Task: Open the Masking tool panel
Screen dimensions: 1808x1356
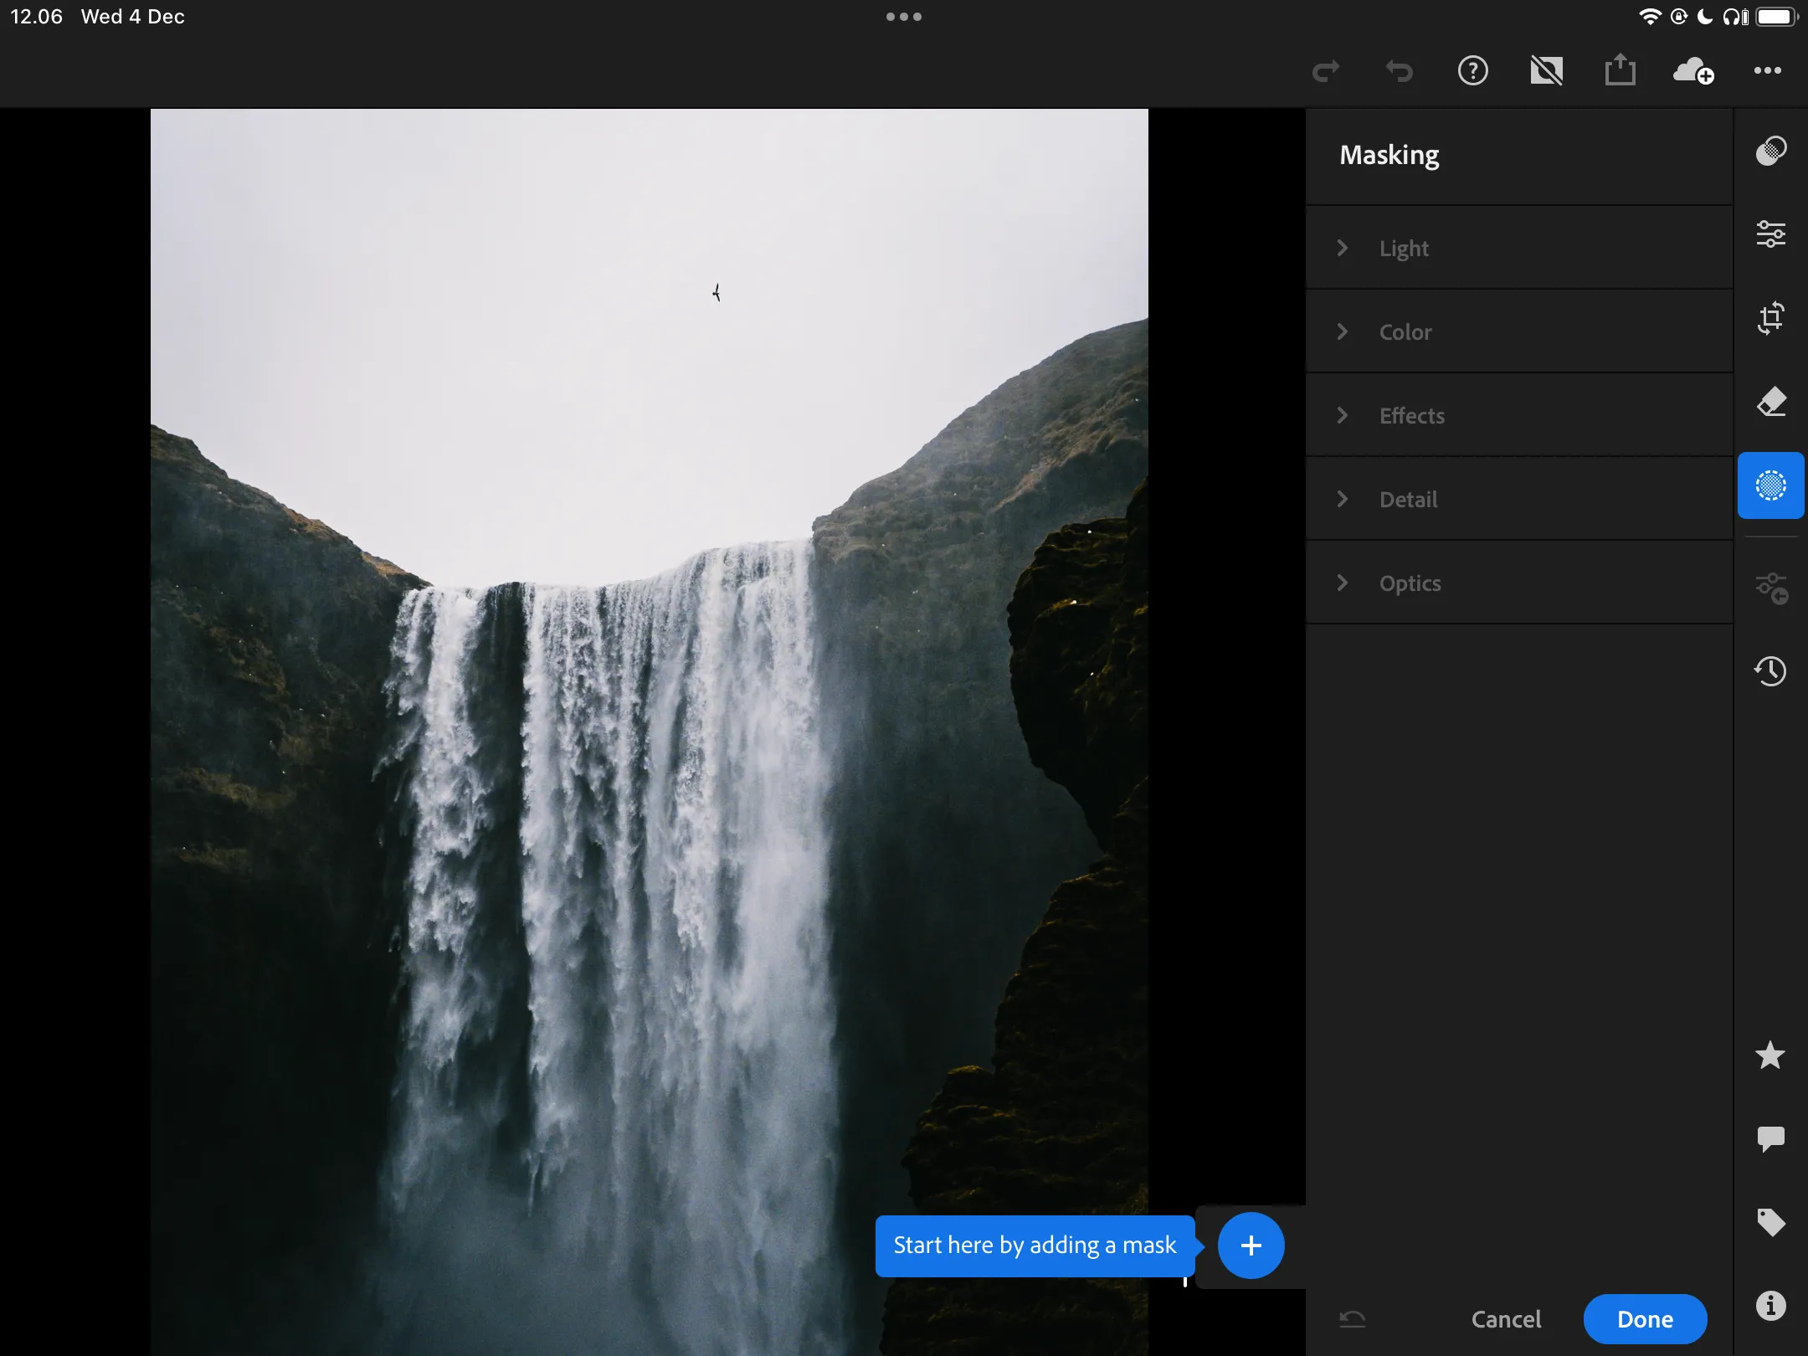Action: [1769, 485]
